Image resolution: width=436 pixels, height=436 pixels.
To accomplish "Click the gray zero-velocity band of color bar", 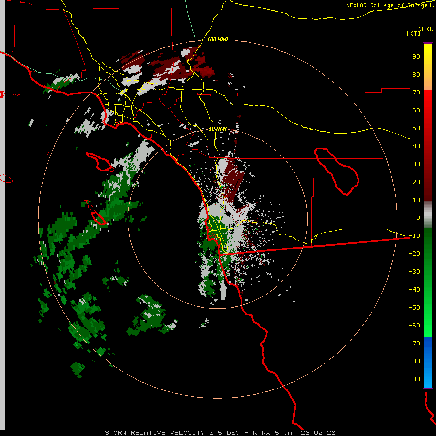I will click(428, 215).
